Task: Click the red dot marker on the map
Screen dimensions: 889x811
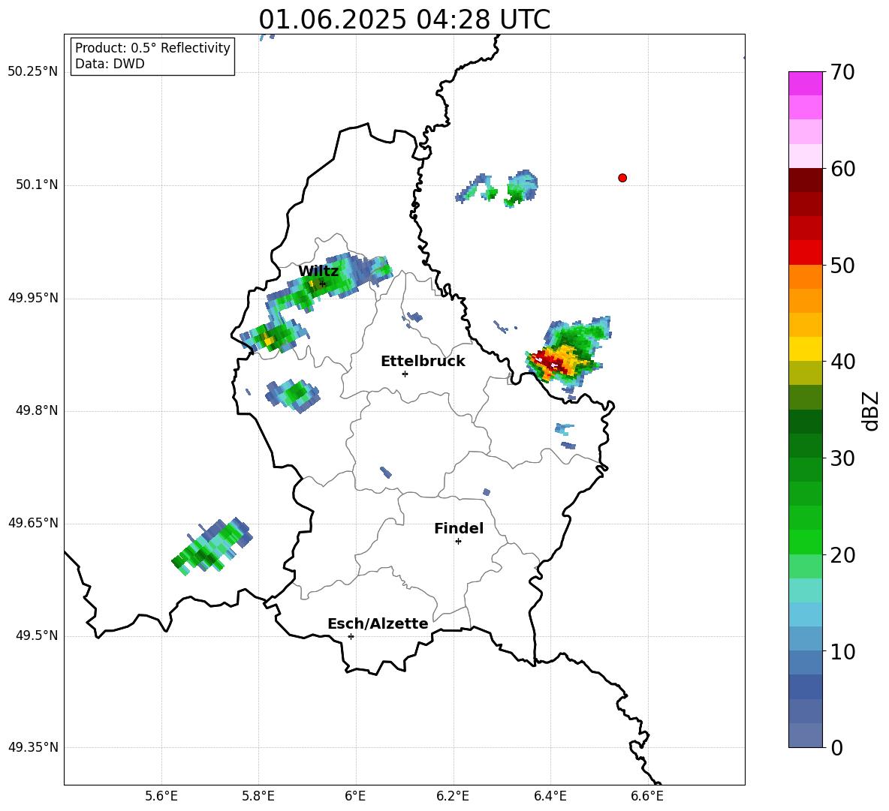Action: (622, 178)
